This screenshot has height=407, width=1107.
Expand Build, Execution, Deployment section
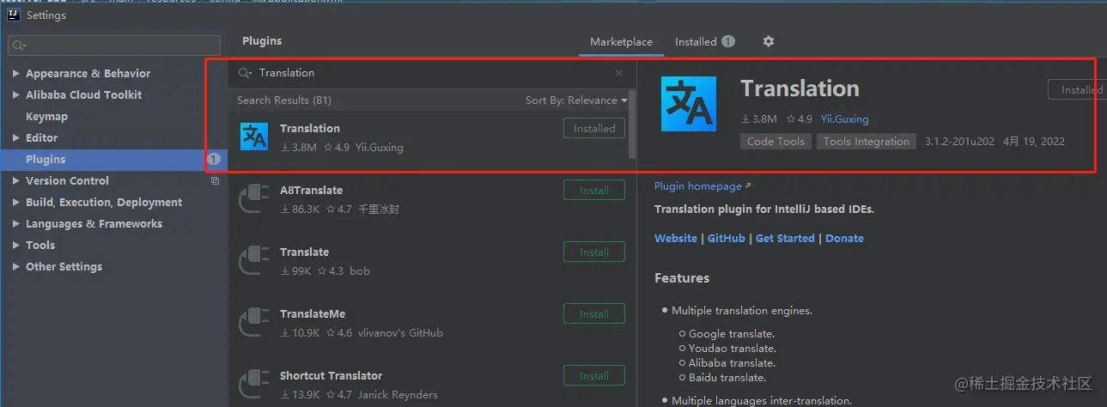point(16,203)
